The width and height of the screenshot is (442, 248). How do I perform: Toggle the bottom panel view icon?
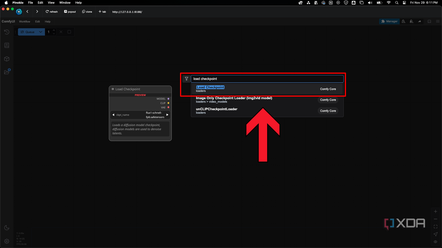point(429,21)
